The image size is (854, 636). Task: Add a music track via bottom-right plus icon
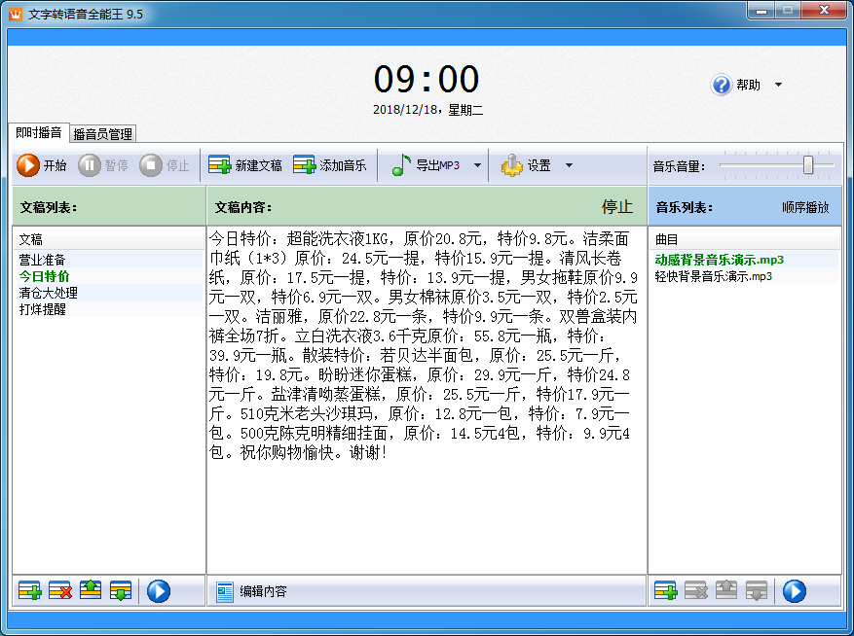[x=665, y=591]
